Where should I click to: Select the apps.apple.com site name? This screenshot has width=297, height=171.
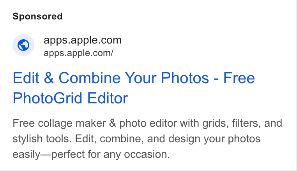[82, 40]
